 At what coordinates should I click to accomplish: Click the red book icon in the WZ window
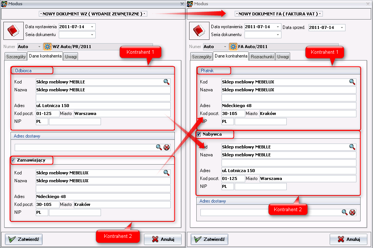coord(13,30)
